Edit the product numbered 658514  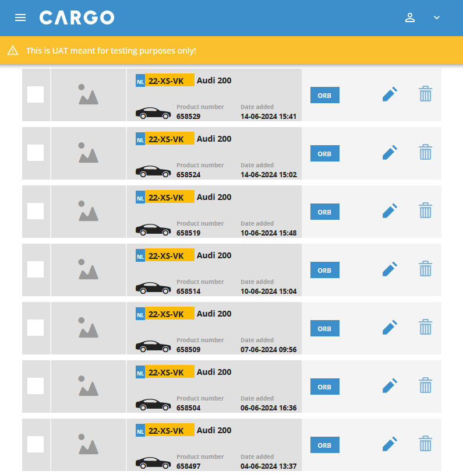(x=390, y=269)
